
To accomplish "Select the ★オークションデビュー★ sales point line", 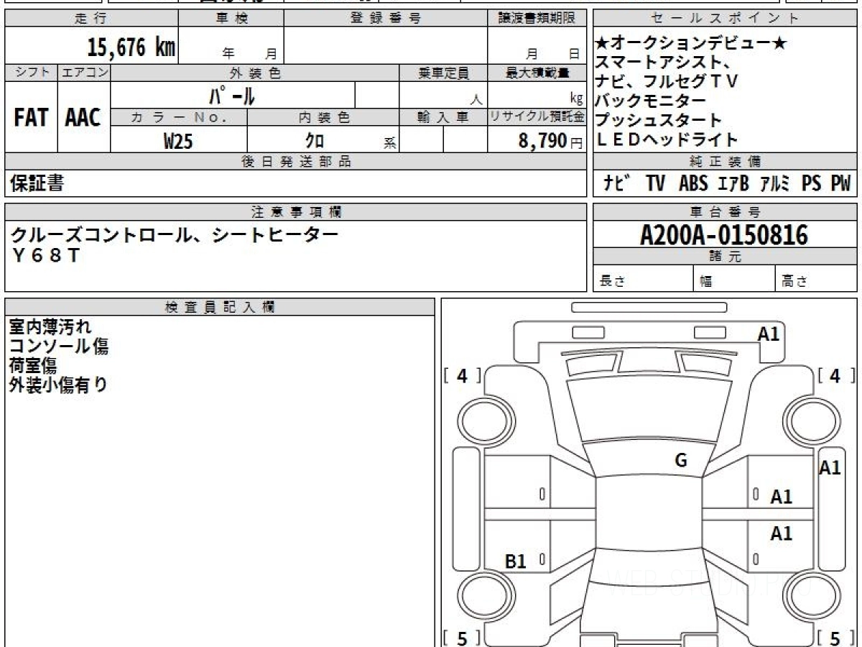I will coord(692,44).
